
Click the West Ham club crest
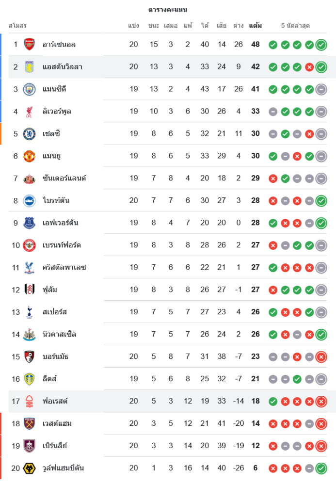(30, 424)
